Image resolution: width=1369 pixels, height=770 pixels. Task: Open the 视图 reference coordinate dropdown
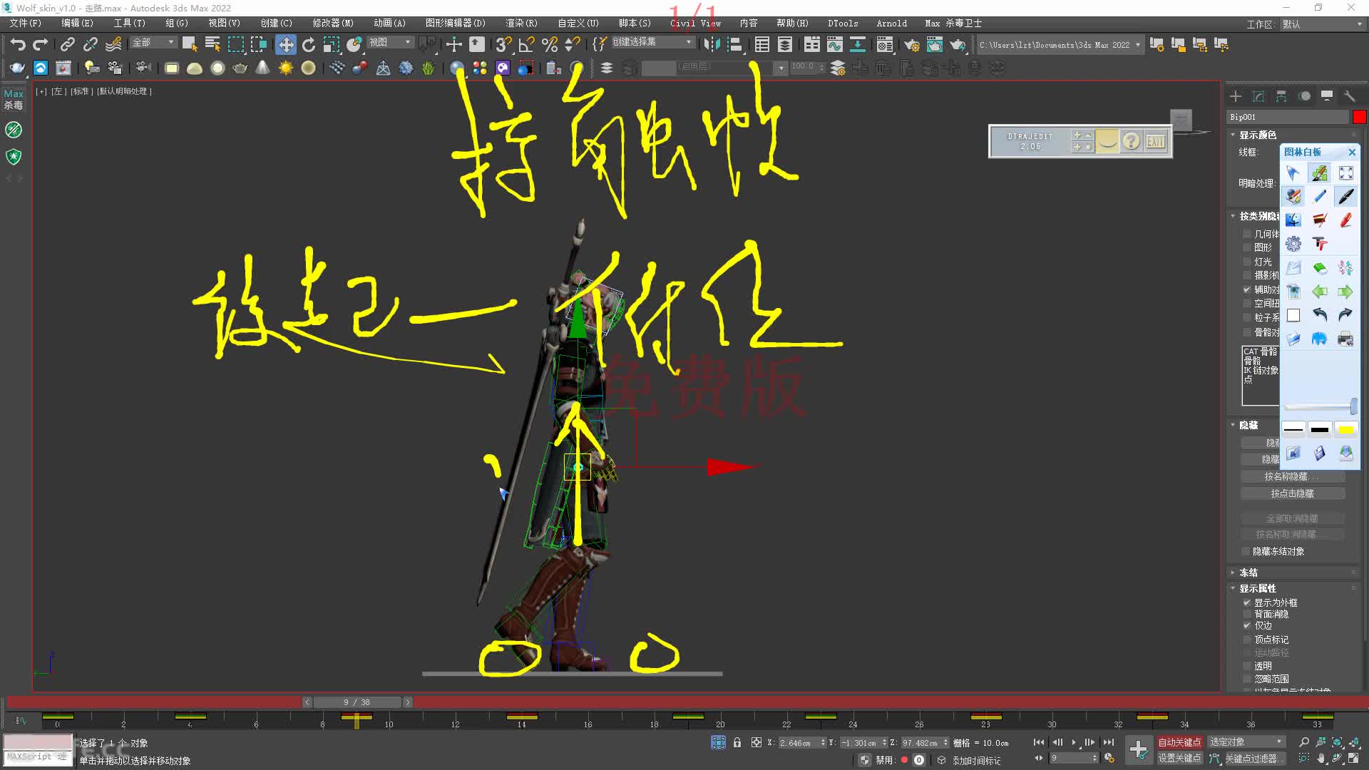(389, 43)
